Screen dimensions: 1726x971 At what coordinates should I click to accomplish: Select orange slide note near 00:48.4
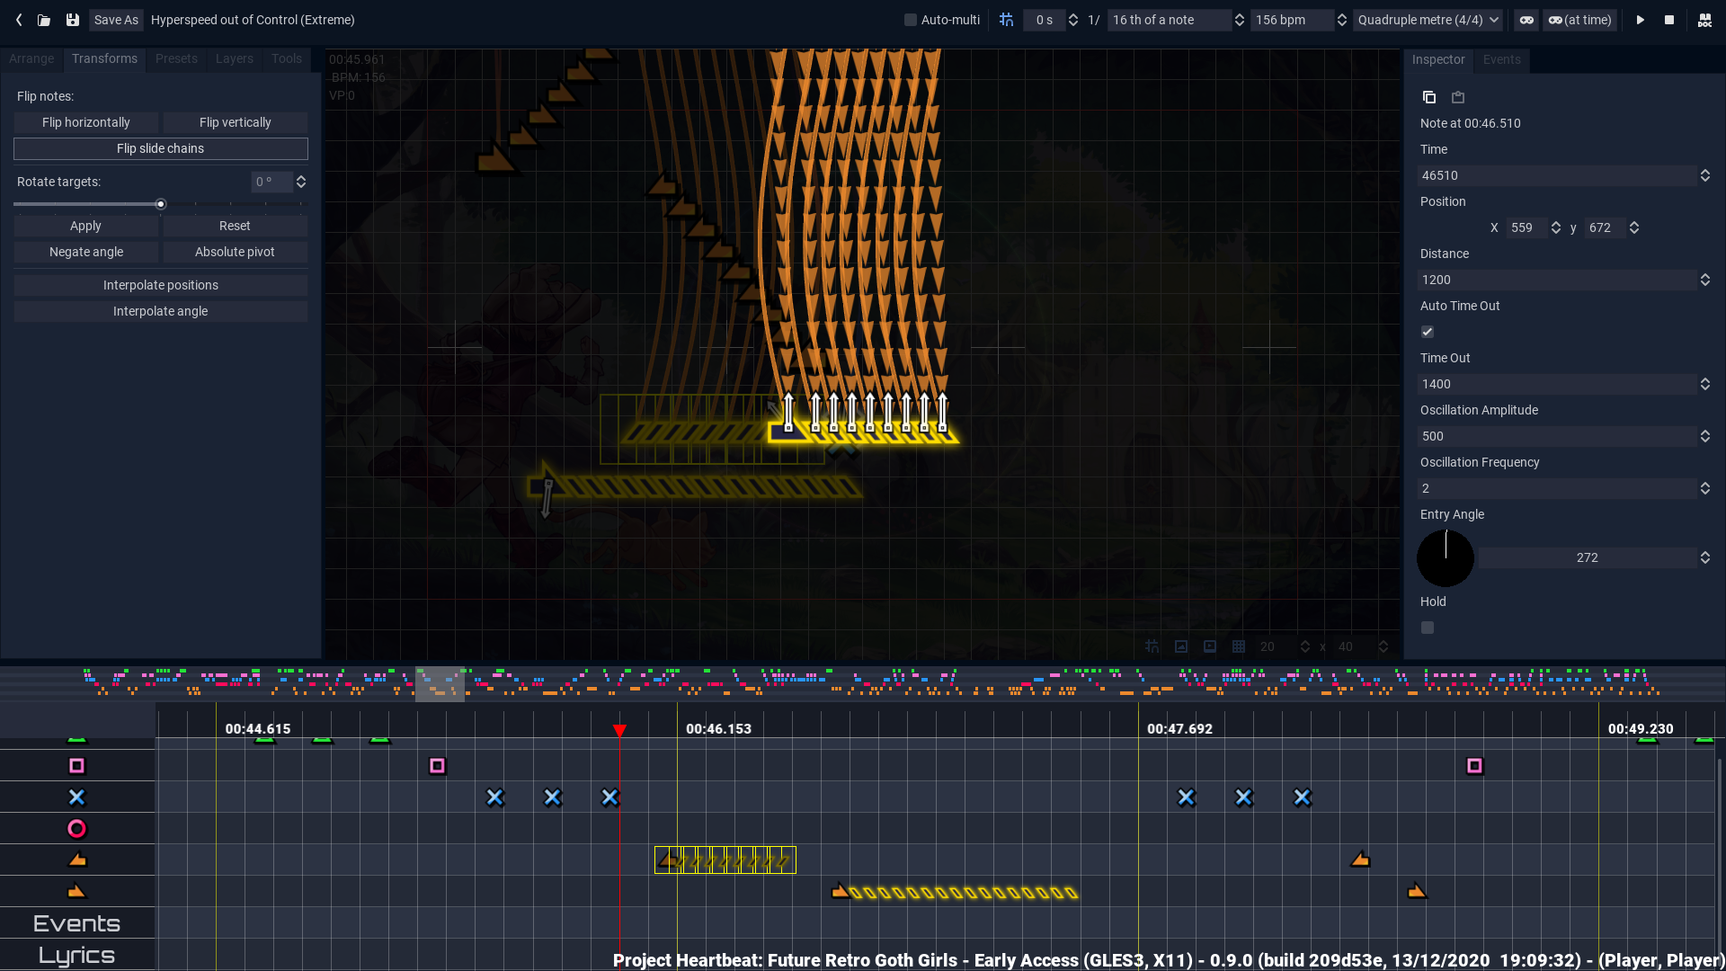(x=1360, y=860)
